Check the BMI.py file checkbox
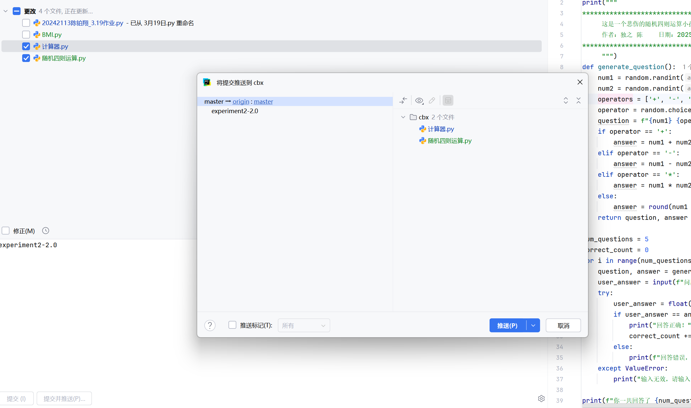 point(26,35)
